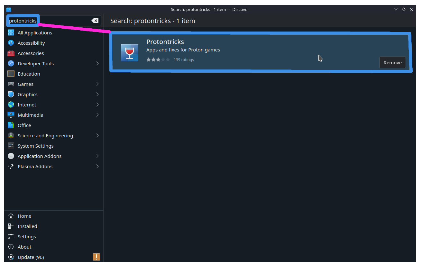The width and height of the screenshot is (422, 265).
Task: Expand the Internet category arrow
Action: tap(97, 105)
